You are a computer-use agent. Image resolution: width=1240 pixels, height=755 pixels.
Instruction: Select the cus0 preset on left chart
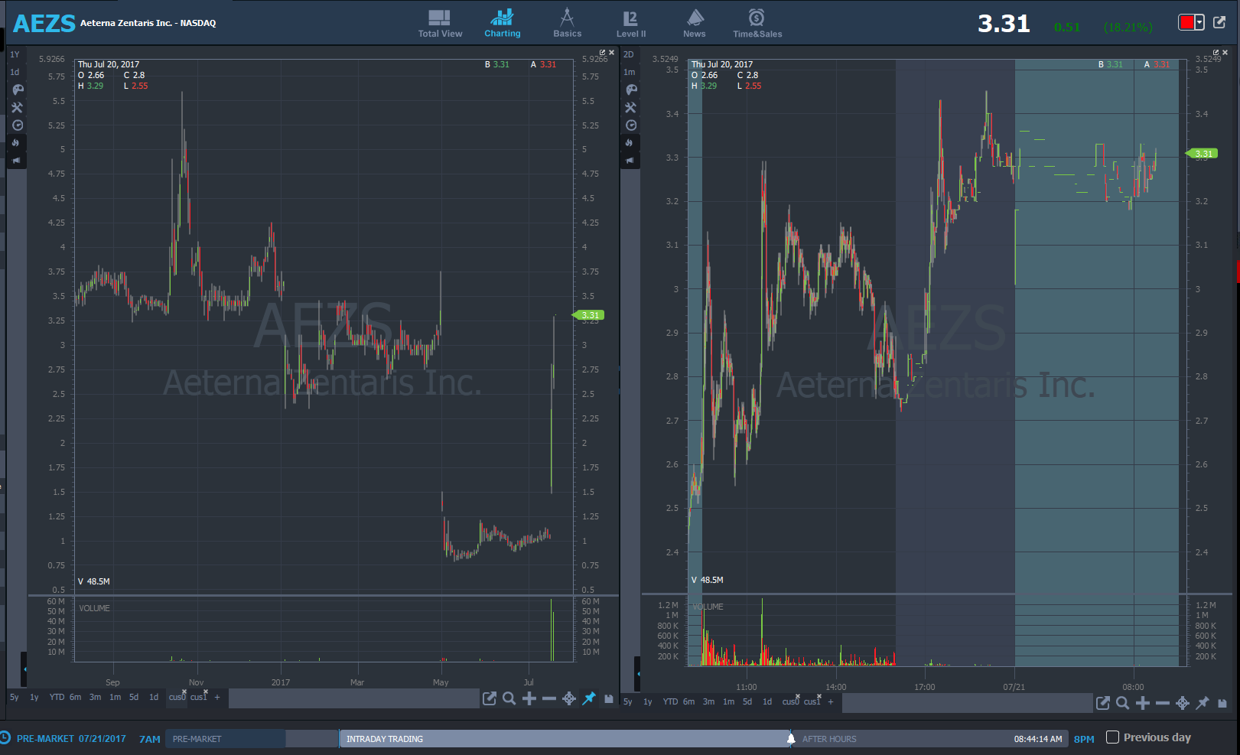click(177, 698)
